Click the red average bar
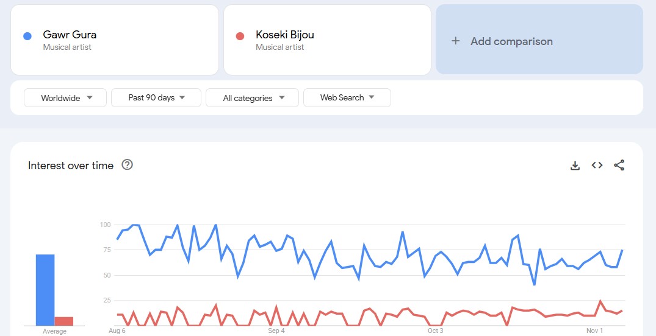 pos(64,321)
